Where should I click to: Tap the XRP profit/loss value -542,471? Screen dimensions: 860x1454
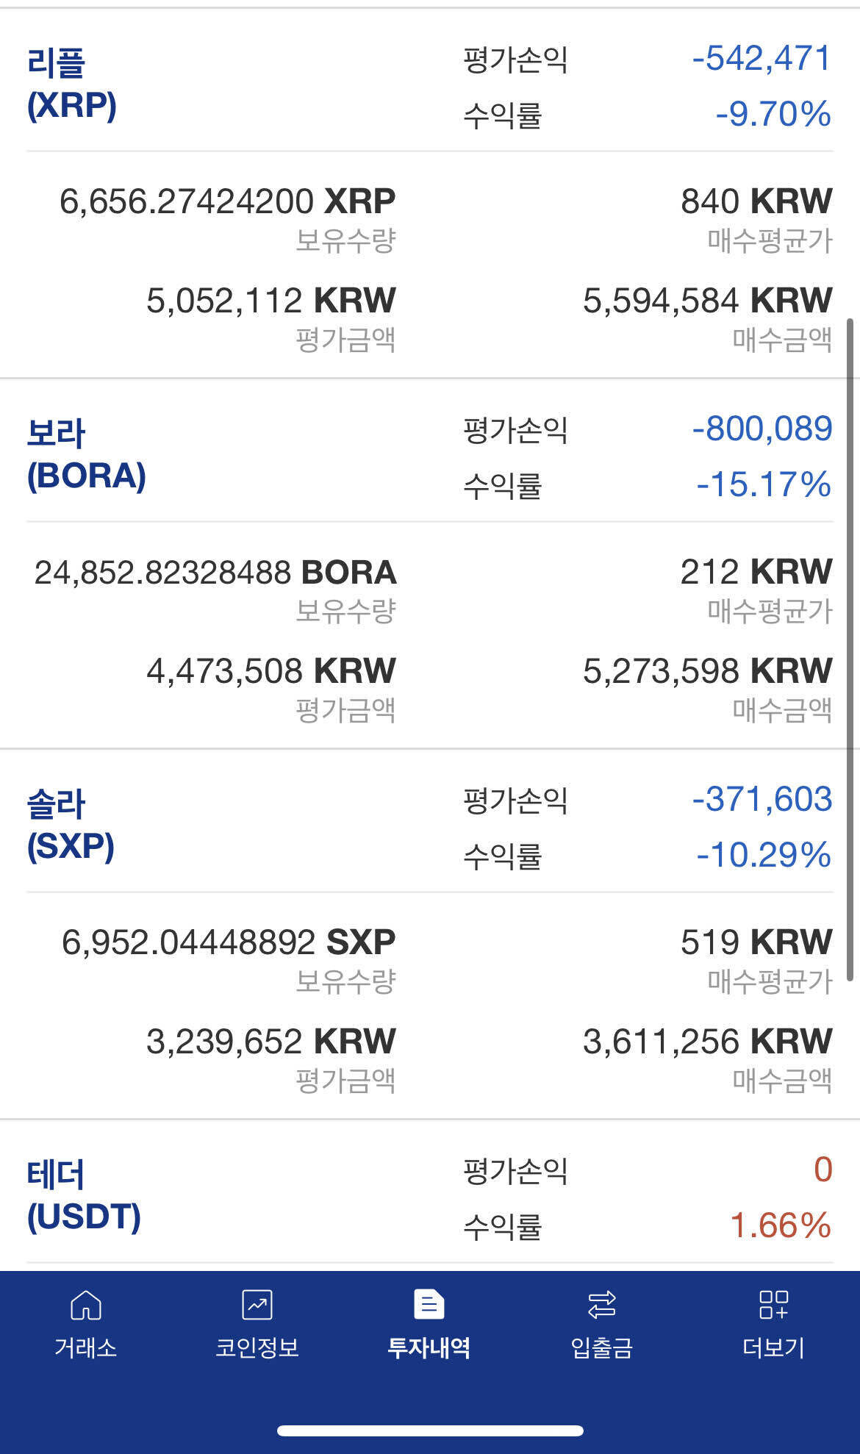coord(762,59)
